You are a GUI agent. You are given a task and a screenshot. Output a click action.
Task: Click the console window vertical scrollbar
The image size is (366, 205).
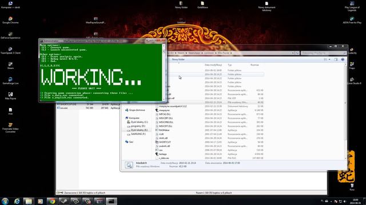164,72
